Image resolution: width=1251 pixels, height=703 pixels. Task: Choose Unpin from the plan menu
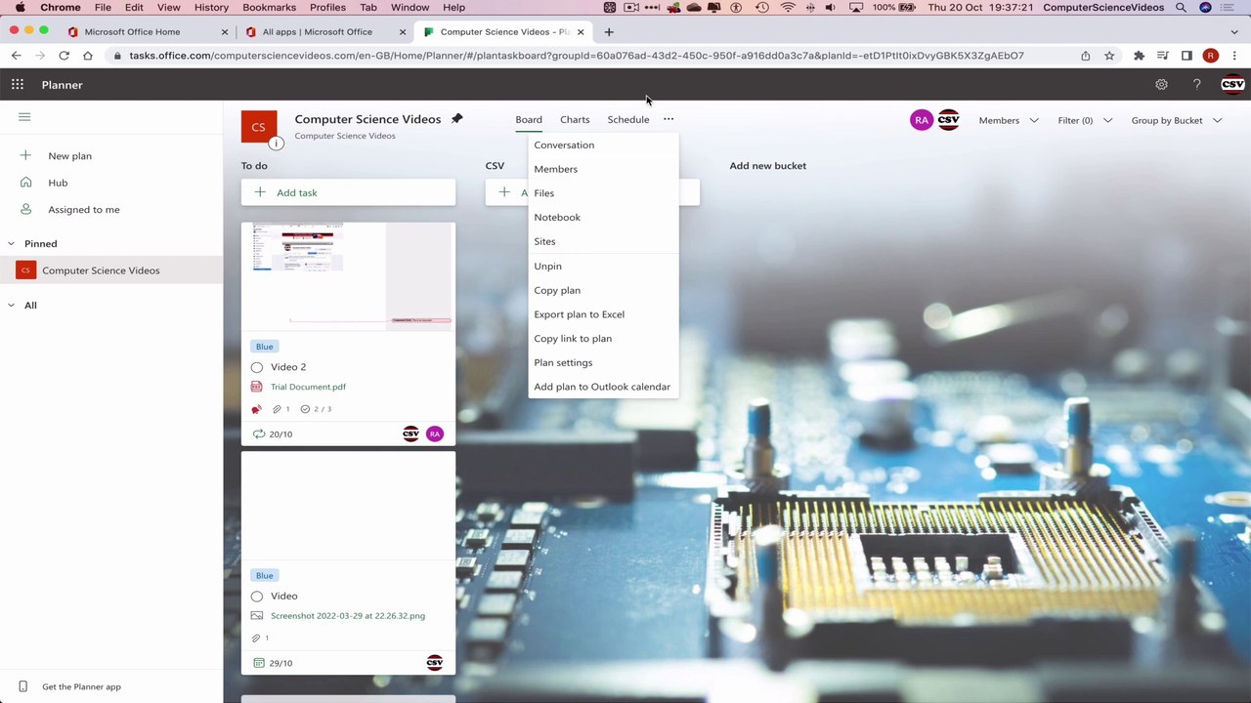(x=603, y=266)
